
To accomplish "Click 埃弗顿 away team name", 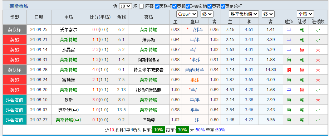I will [x=149, y=40].
